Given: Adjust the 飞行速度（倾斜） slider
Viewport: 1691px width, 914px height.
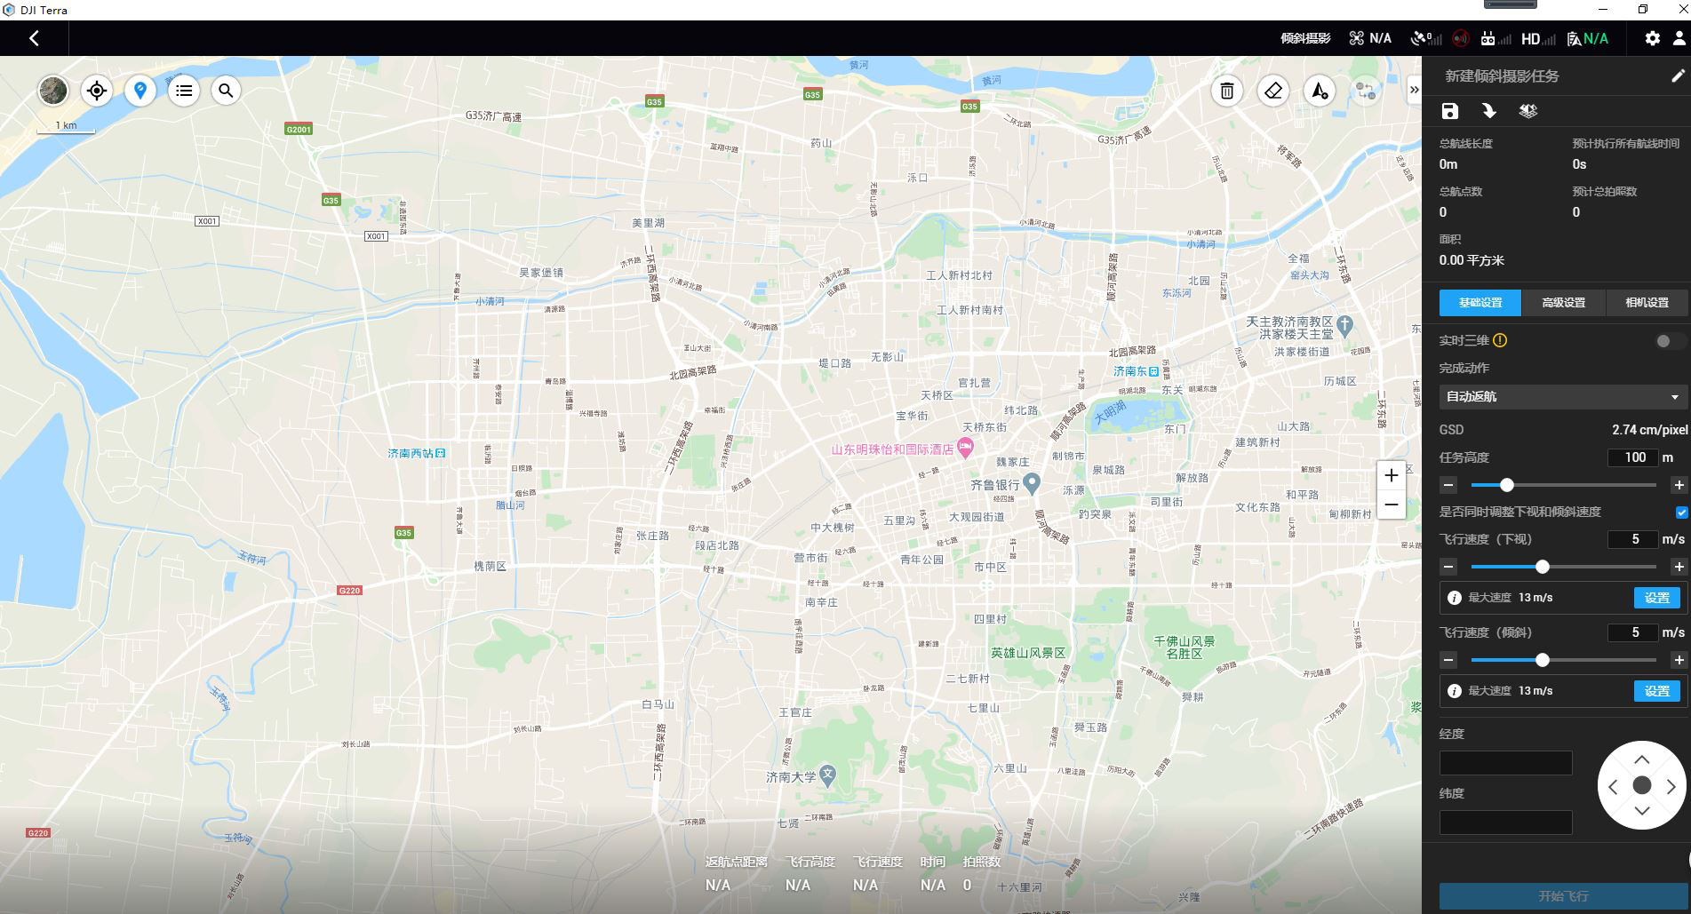Looking at the screenshot, I should (x=1543, y=660).
